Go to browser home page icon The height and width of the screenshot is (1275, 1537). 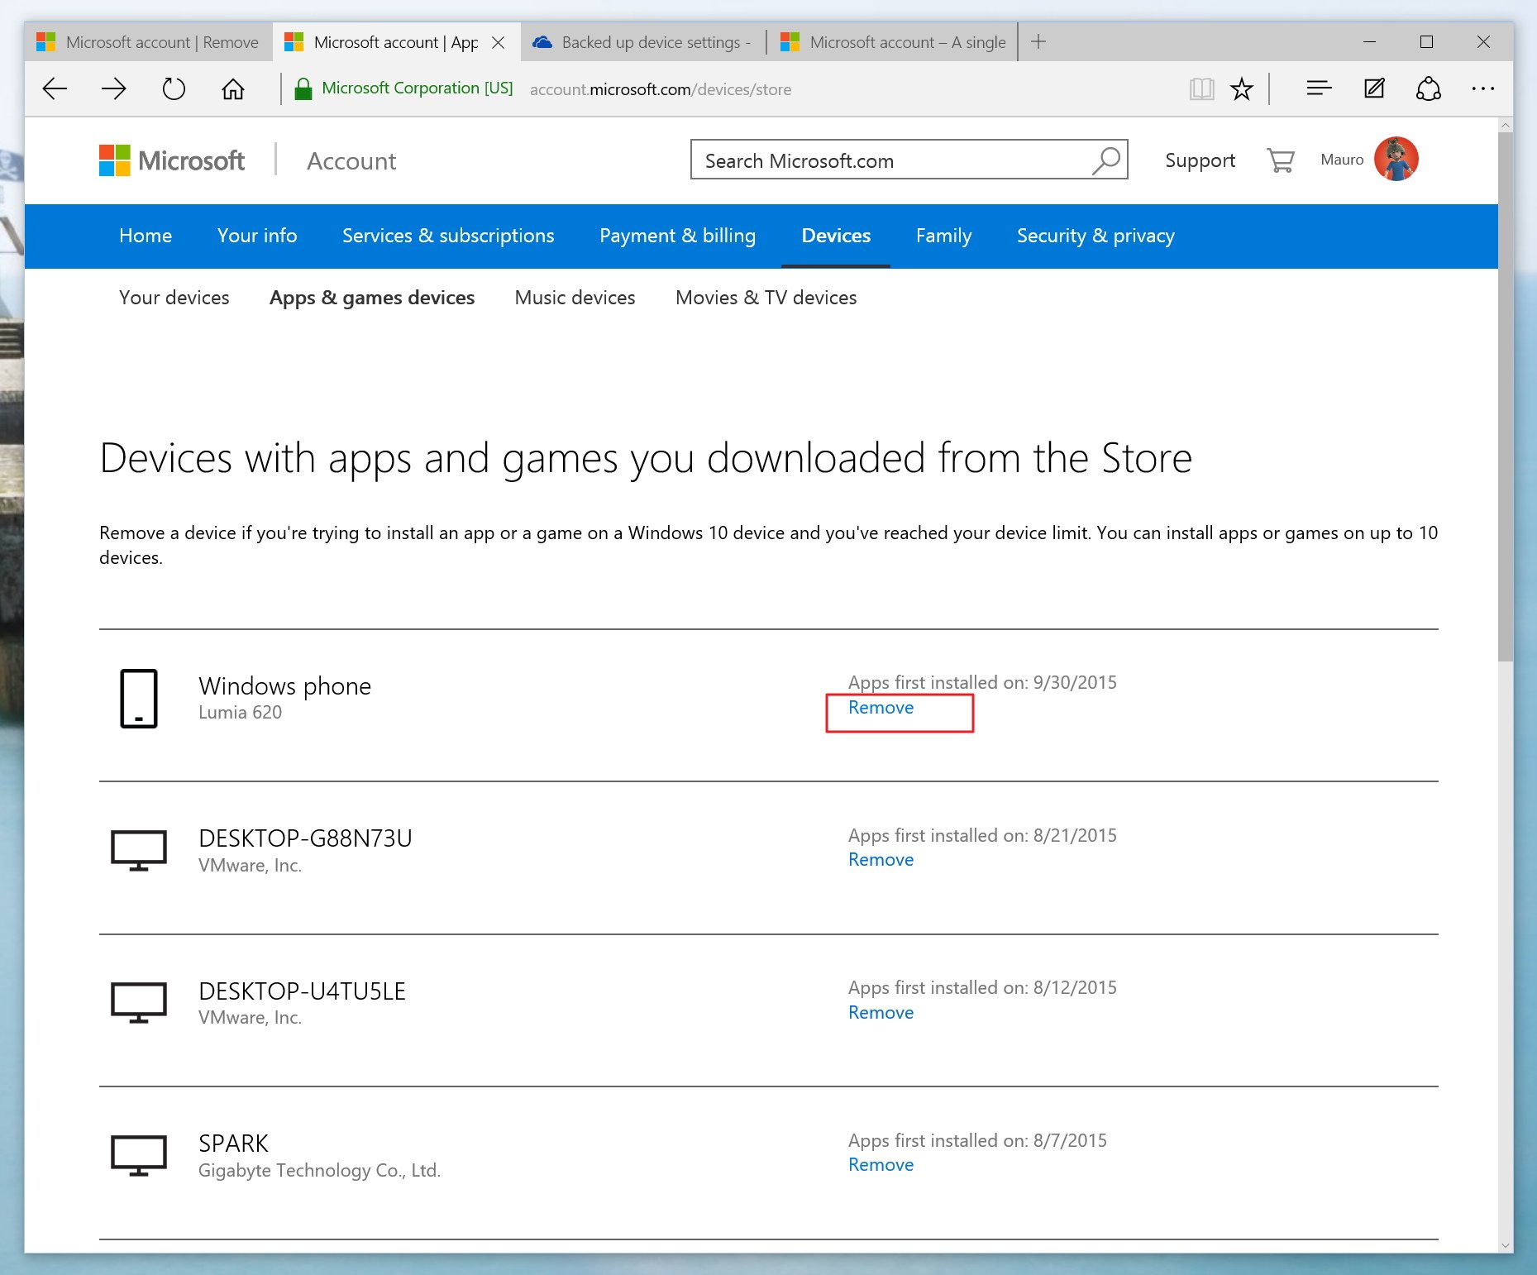(x=233, y=88)
